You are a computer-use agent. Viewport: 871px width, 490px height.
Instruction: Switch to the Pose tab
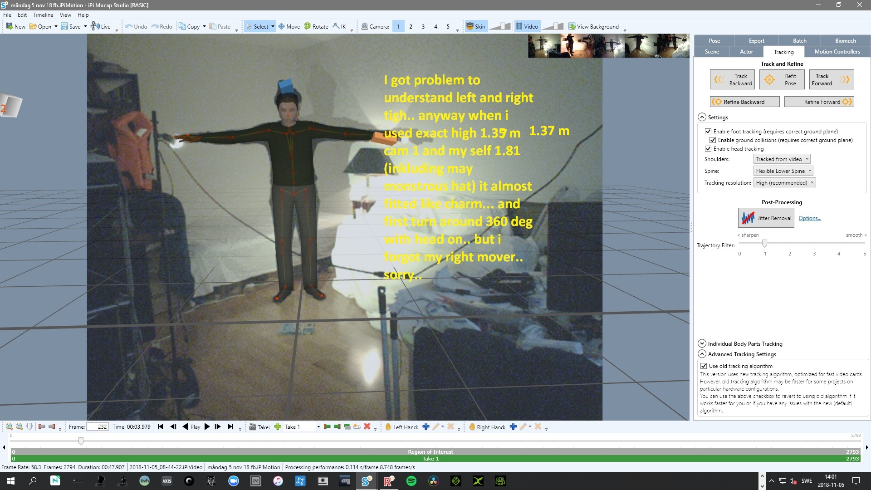point(714,41)
